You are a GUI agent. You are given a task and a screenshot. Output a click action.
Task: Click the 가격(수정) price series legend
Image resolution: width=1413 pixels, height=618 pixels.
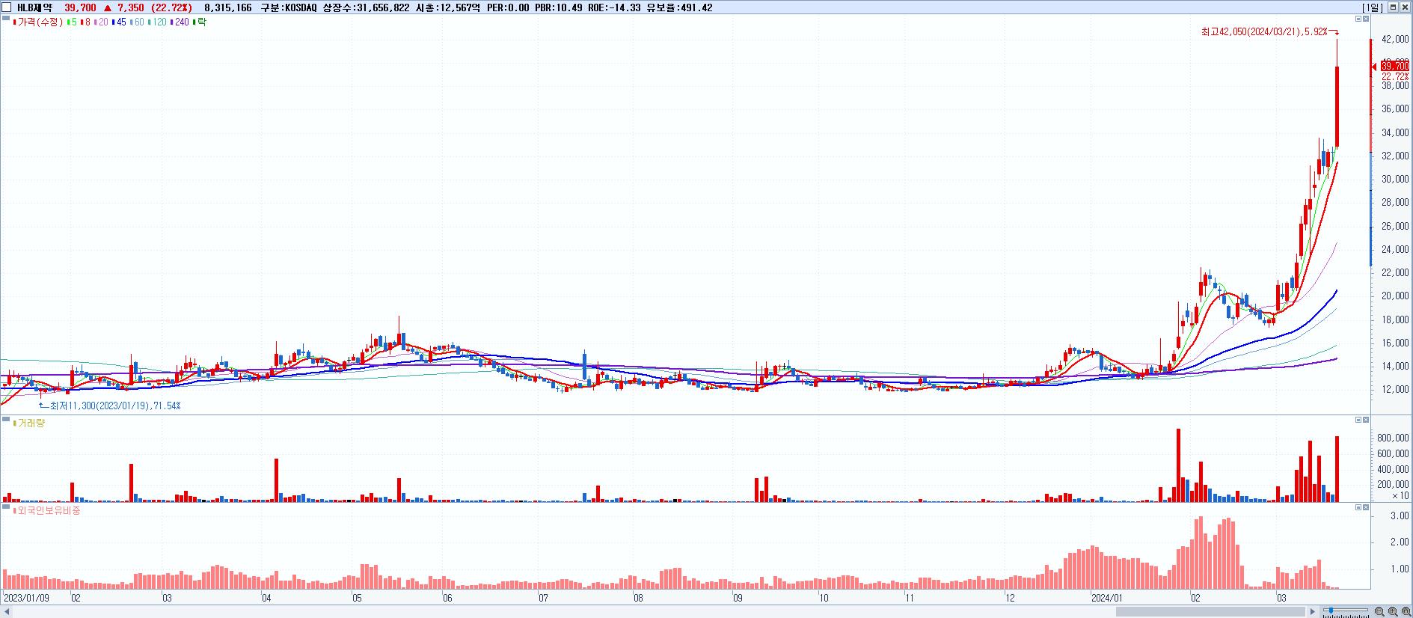tap(37, 22)
